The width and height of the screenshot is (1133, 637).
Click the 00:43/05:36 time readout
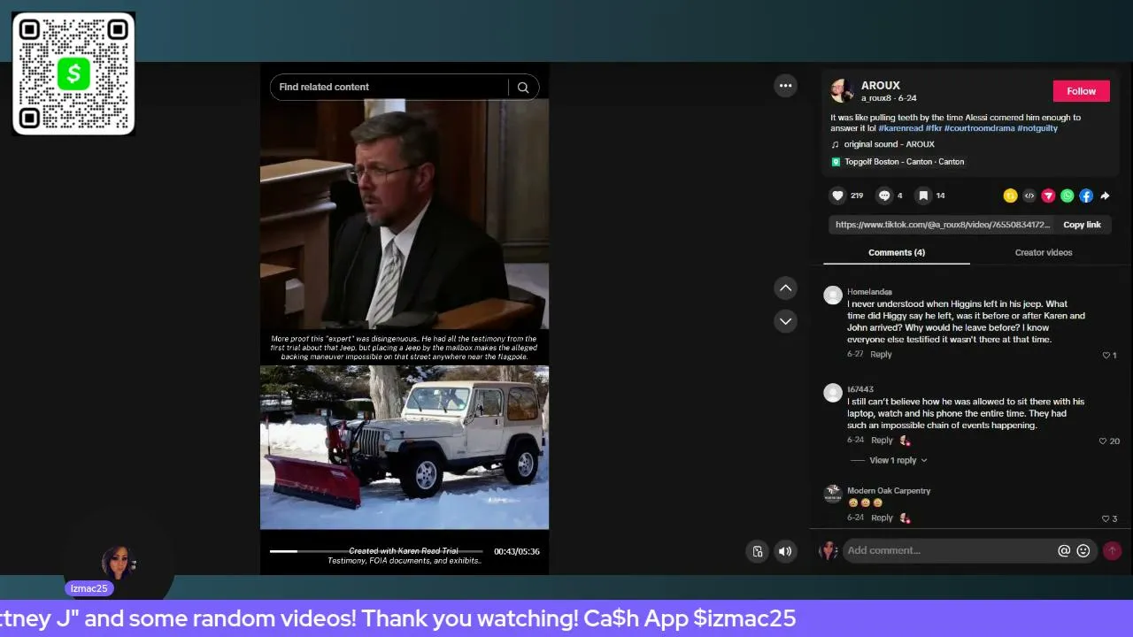pyautogui.click(x=517, y=551)
